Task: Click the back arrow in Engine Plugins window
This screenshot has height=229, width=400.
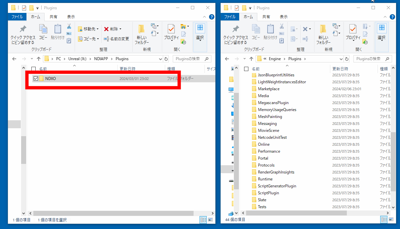Action: [227, 59]
